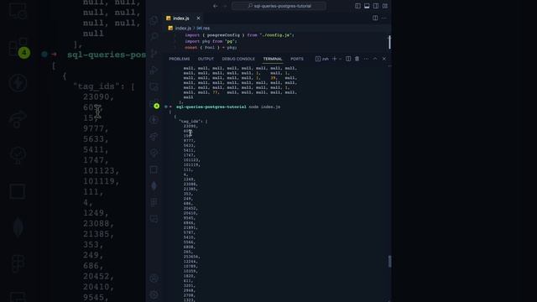Screen dimensions: 537x302
Task: Close the terminal panel
Action: [x=384, y=59]
